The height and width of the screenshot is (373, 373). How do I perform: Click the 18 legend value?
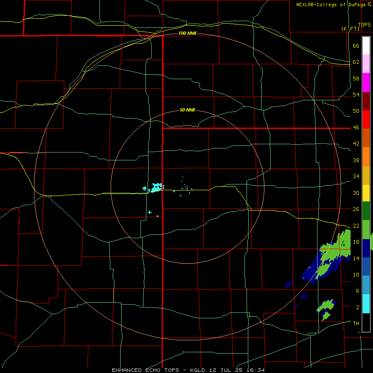[x=356, y=242]
